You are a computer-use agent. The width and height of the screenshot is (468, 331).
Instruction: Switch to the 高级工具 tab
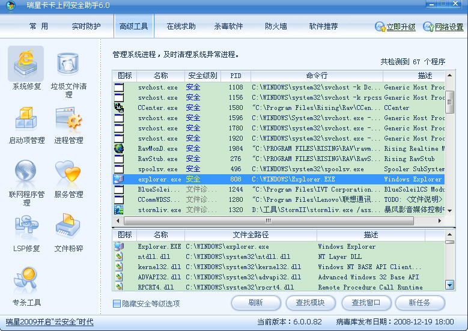[134, 26]
